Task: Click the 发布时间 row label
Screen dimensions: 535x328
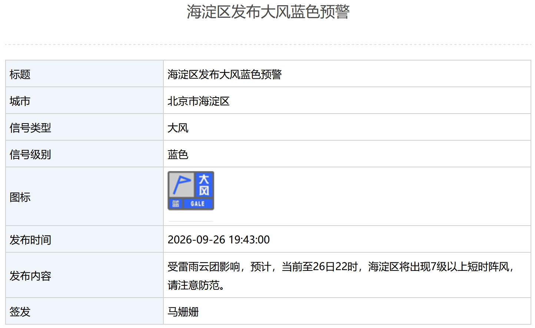Action: pyautogui.click(x=30, y=240)
